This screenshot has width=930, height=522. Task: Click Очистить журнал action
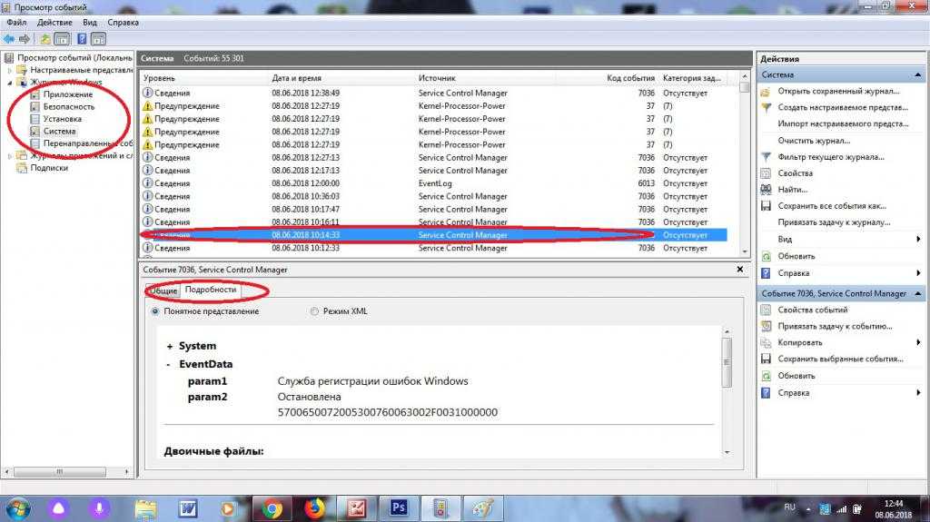[814, 141]
